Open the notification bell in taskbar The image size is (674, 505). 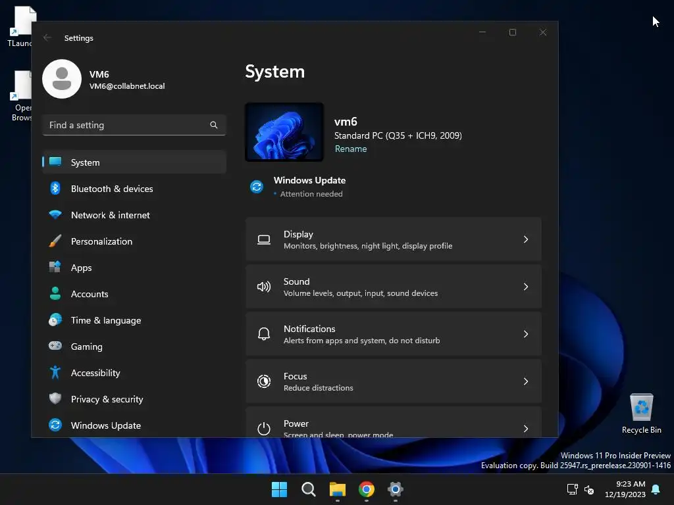pos(656,489)
